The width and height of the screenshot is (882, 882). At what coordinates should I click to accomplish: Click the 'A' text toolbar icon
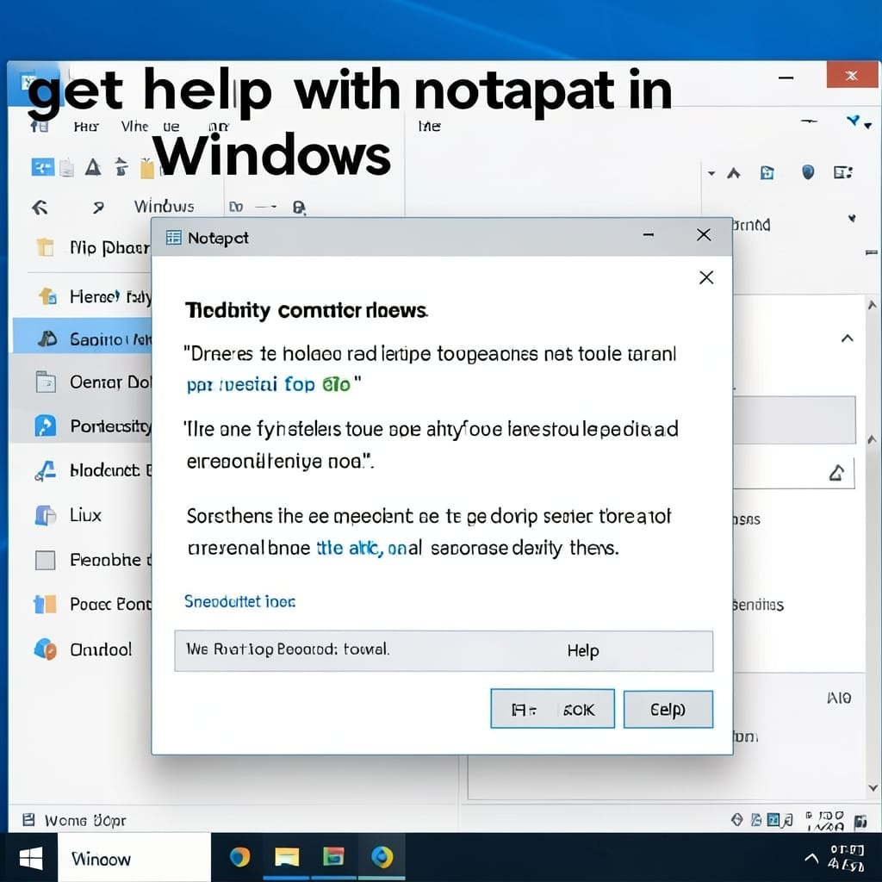coord(93,167)
